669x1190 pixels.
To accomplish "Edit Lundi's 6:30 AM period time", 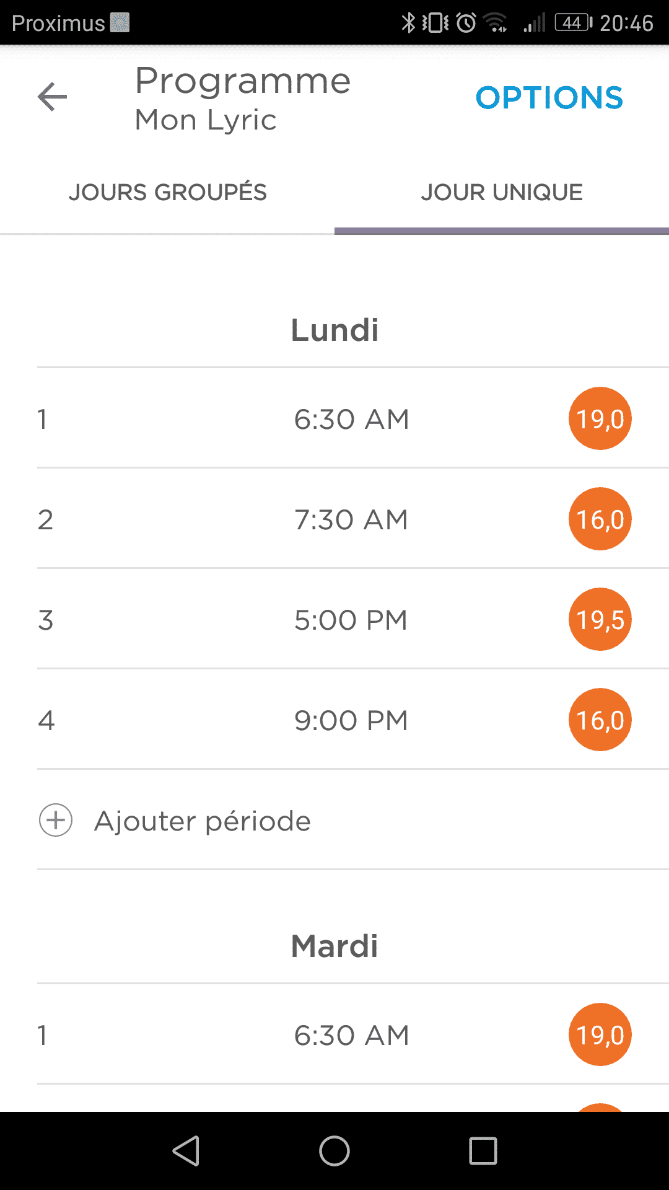I will coord(351,420).
